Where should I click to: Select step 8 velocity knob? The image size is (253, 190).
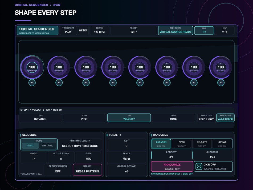coord(221,67)
